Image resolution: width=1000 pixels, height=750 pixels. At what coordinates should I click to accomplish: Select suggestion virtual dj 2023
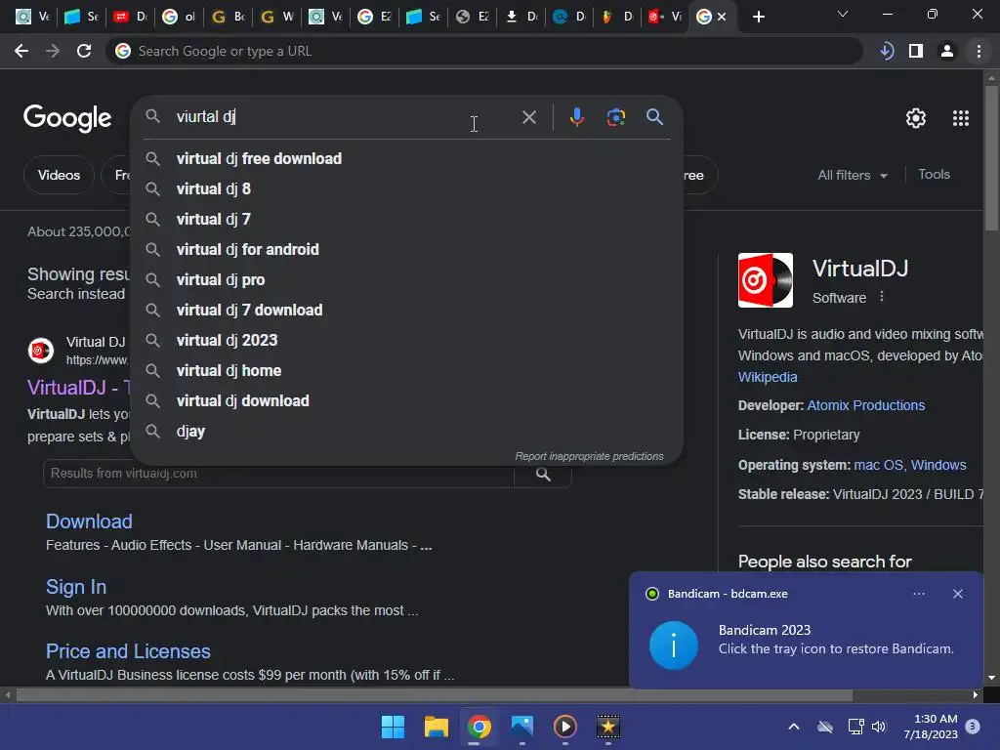pos(407,341)
